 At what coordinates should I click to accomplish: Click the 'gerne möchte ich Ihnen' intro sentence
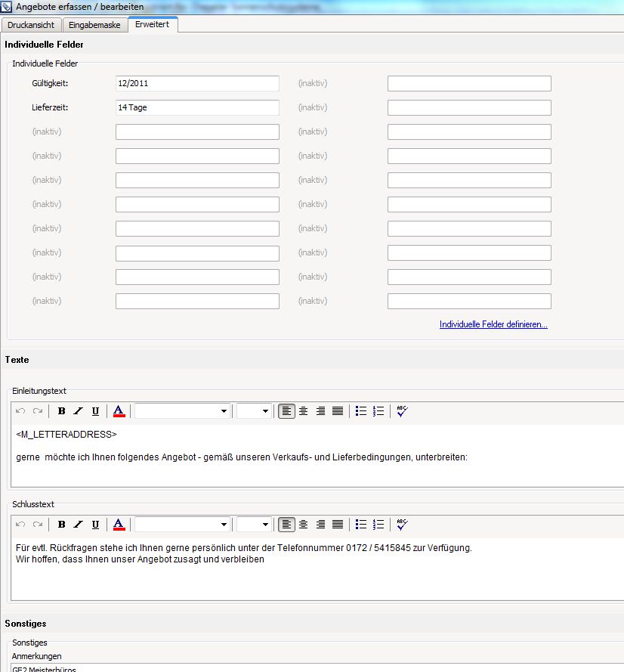242,457
